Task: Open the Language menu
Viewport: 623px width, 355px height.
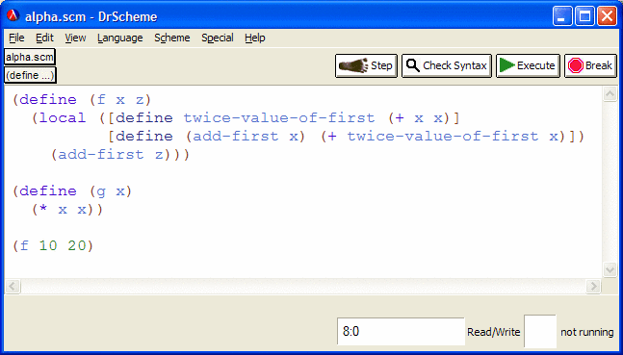Action: (120, 38)
